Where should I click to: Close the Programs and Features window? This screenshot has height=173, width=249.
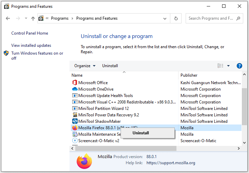239,6
